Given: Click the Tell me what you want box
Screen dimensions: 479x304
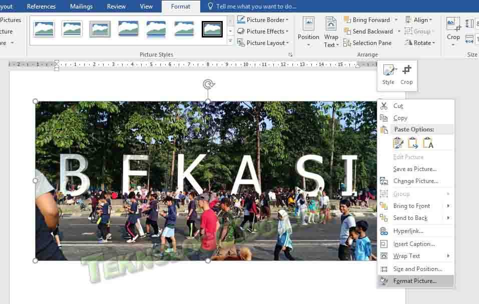Looking at the screenshot, I should (x=256, y=6).
